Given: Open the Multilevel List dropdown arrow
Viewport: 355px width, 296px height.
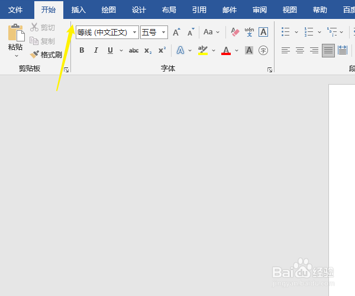Looking at the screenshot, I should [341, 32].
